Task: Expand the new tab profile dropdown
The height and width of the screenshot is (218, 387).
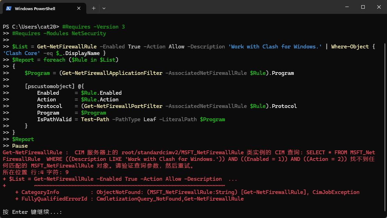Action: coord(104,8)
